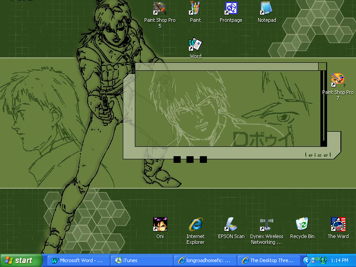This screenshot has width=356, height=267.
Task: Expand hidden system tray icons
Action: point(306,260)
